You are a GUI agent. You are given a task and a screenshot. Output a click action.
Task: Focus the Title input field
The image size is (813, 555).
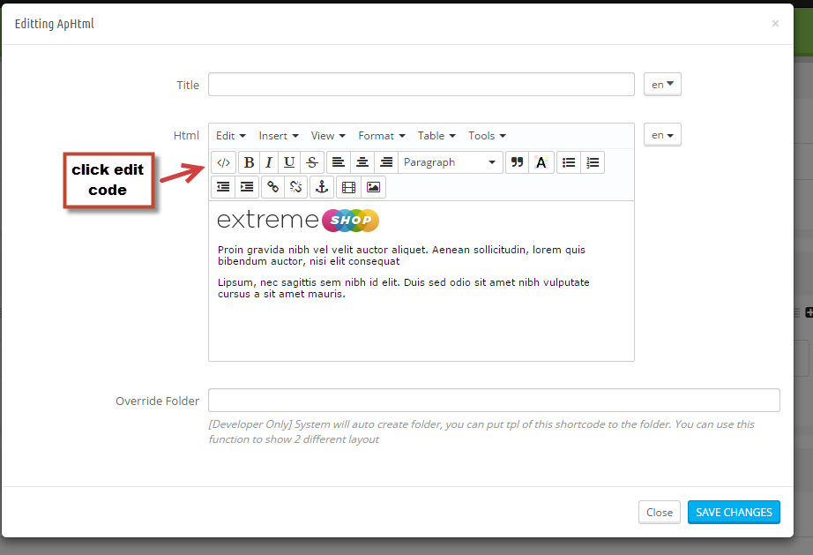[421, 85]
